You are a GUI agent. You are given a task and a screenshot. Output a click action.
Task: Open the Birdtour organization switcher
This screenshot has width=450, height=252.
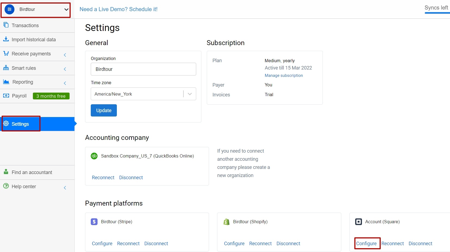coord(36,9)
